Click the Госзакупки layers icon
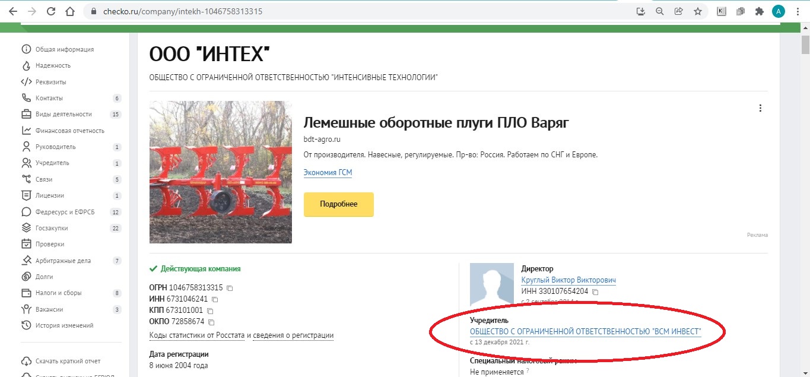810x377 pixels. tap(26, 228)
